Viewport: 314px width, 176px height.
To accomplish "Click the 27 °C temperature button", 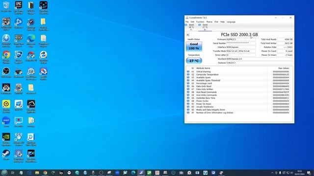I will (x=194, y=61).
